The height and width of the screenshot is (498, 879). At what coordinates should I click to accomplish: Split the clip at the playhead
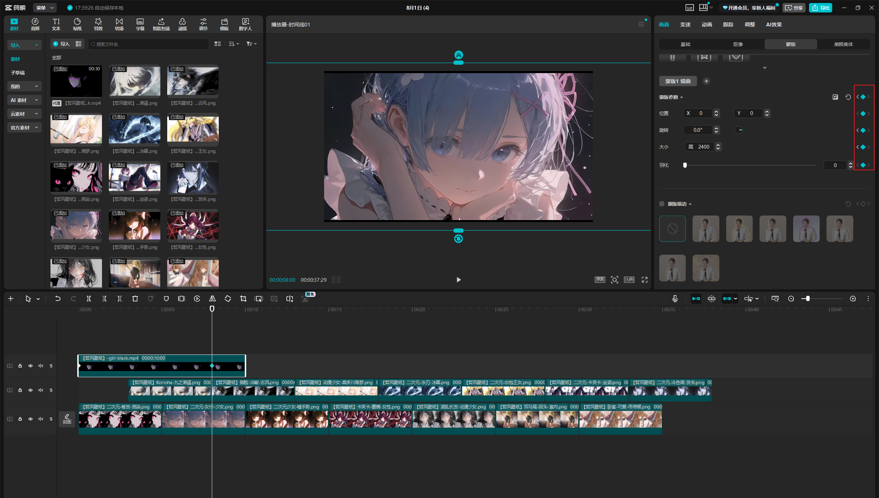click(x=89, y=299)
